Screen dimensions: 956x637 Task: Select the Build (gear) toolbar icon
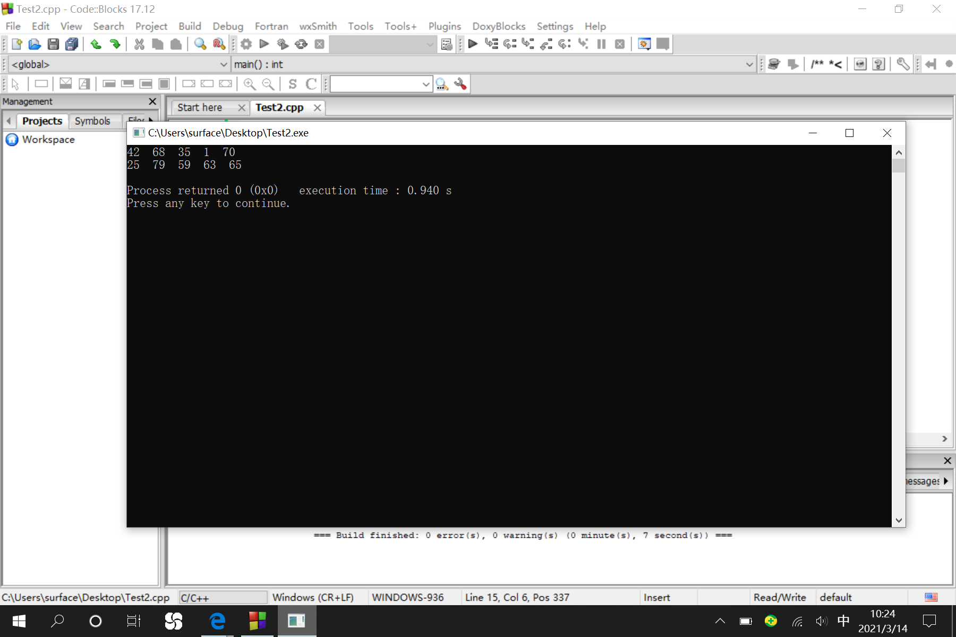click(x=246, y=44)
